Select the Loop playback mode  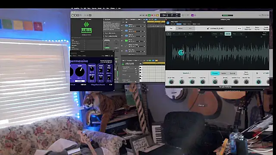coord(221,34)
